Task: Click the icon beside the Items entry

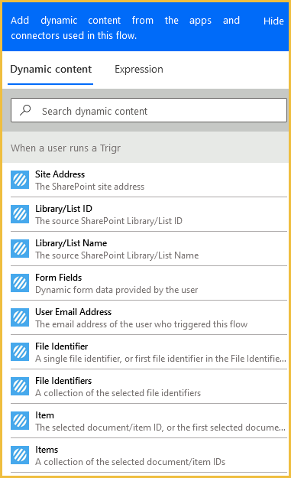Action: click(x=20, y=456)
